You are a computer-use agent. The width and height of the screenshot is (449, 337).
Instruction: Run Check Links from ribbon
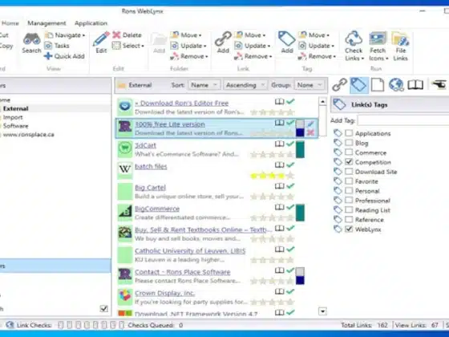[x=354, y=46]
